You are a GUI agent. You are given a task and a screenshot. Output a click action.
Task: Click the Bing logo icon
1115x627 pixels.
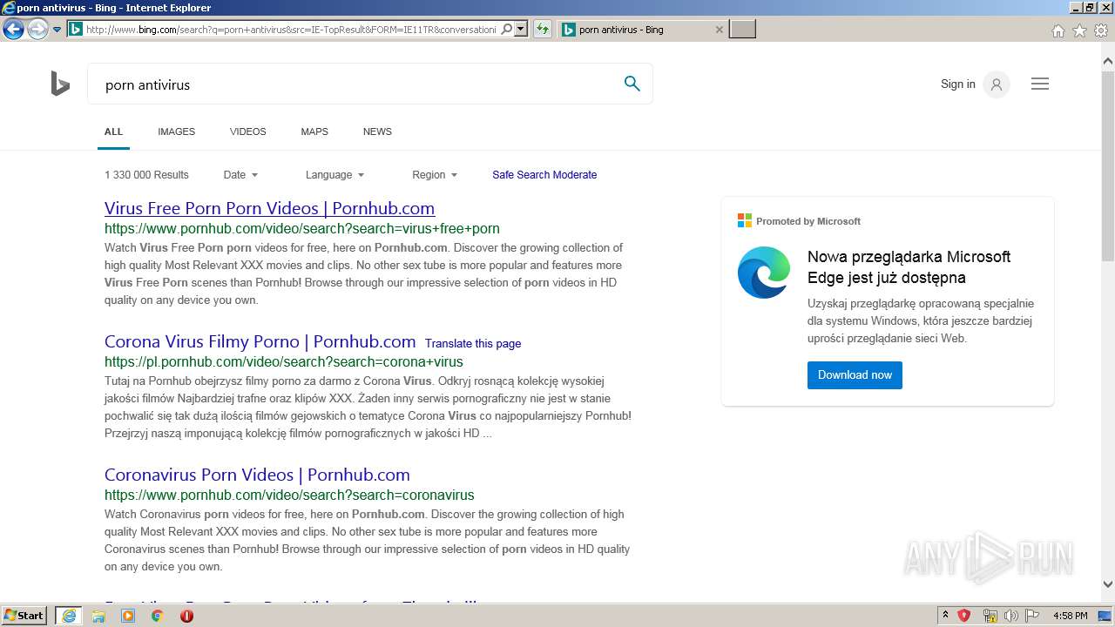[60, 84]
